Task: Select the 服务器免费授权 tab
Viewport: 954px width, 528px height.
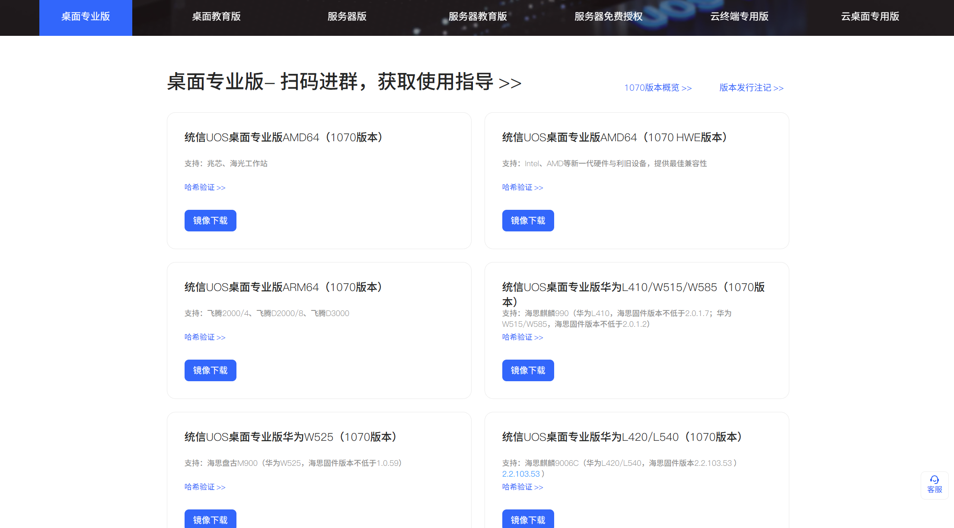Action: (x=609, y=17)
